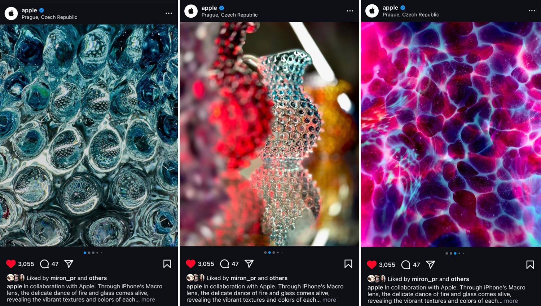Share the pink purple pattern post

(430, 265)
